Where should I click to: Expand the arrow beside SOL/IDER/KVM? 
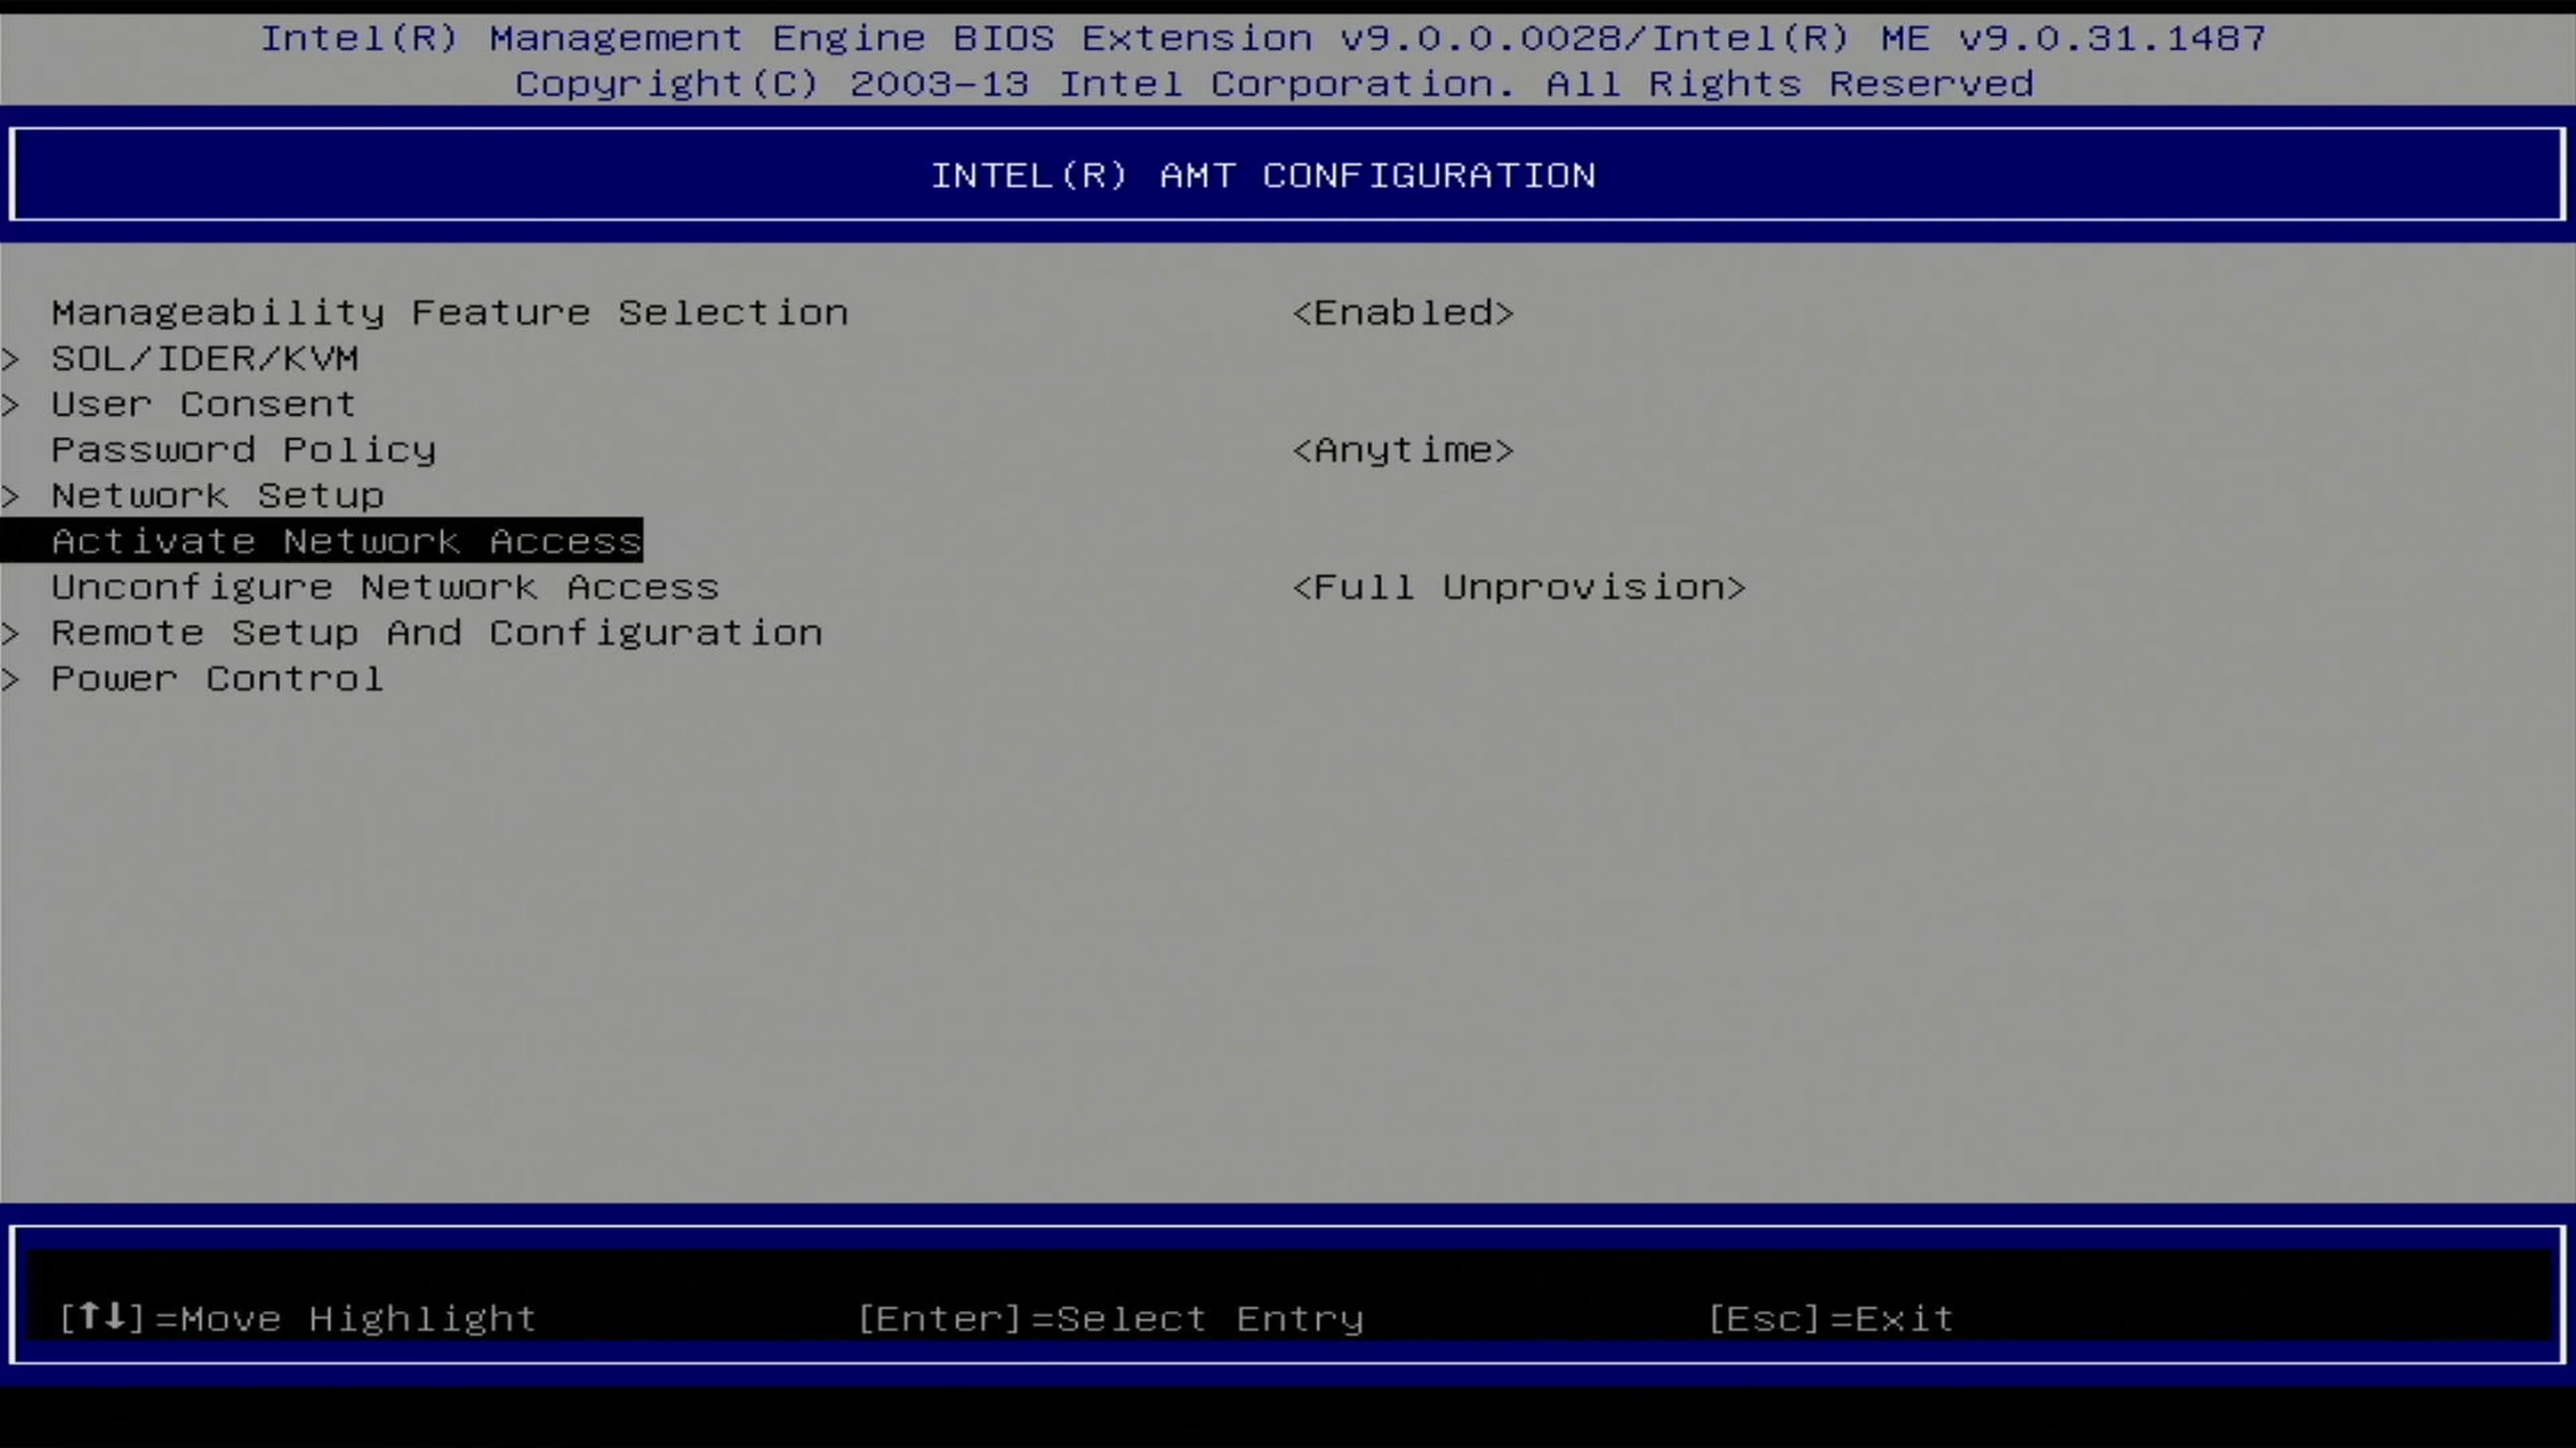(x=11, y=359)
